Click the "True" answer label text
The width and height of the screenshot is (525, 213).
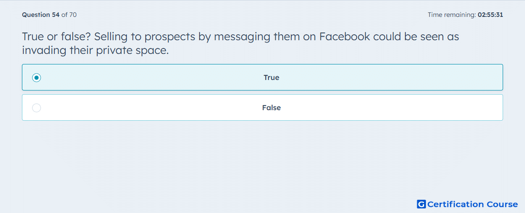tap(271, 78)
